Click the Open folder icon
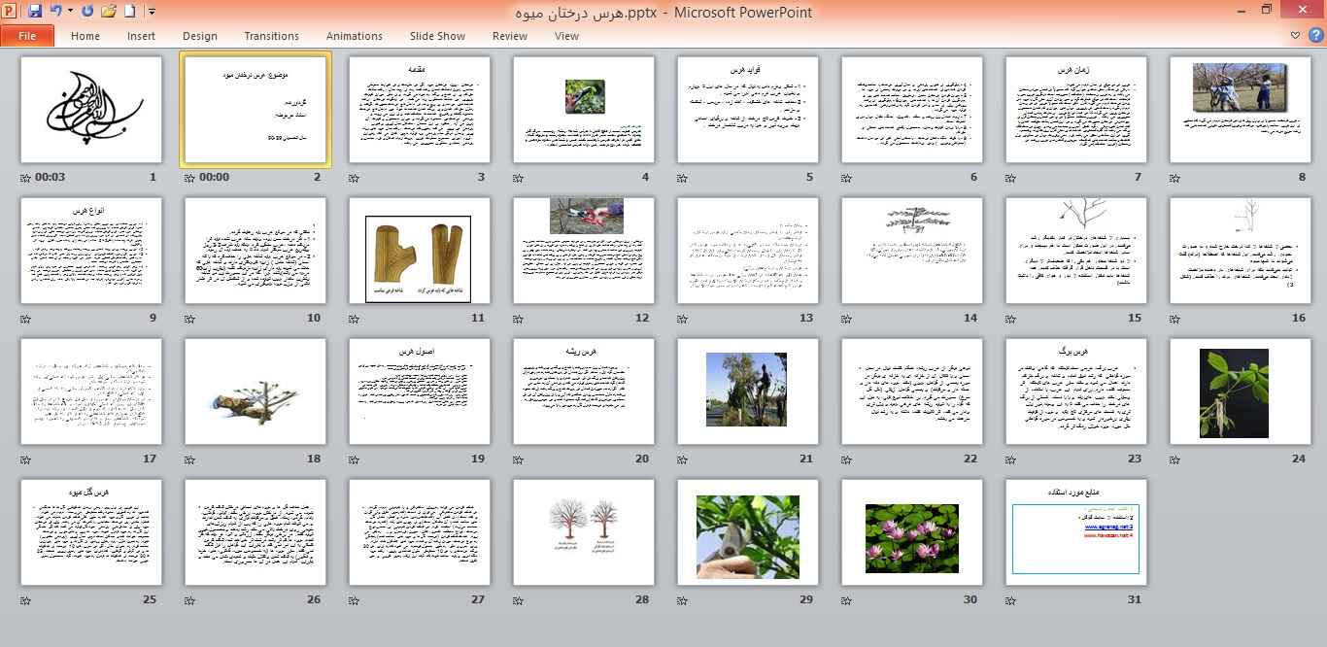 (x=109, y=12)
